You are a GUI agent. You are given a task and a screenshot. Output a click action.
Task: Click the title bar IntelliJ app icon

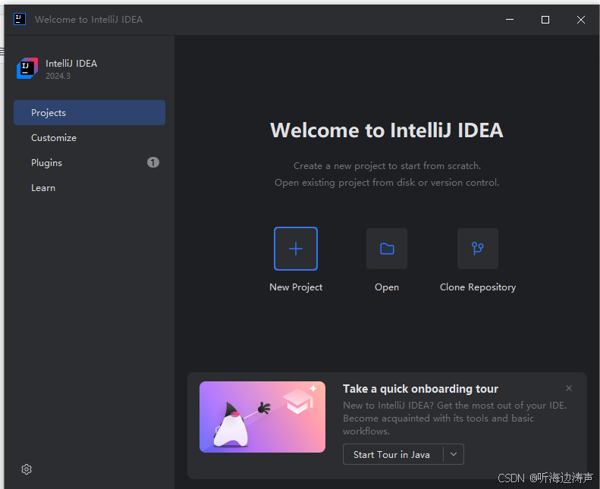click(20, 19)
